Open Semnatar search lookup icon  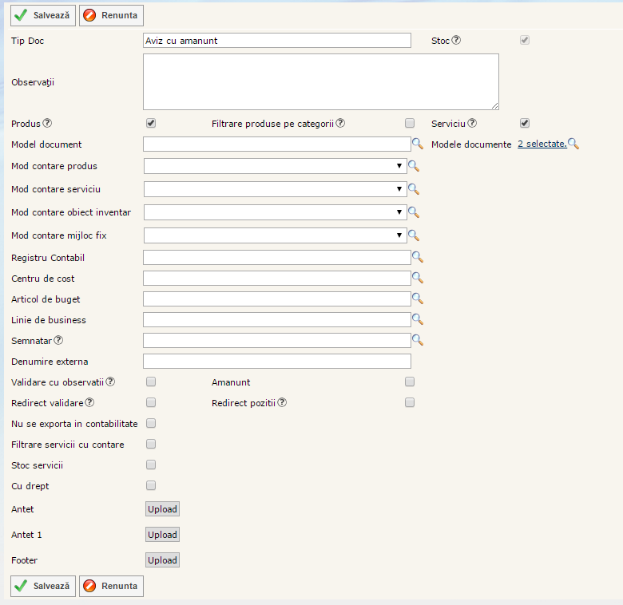coord(417,341)
